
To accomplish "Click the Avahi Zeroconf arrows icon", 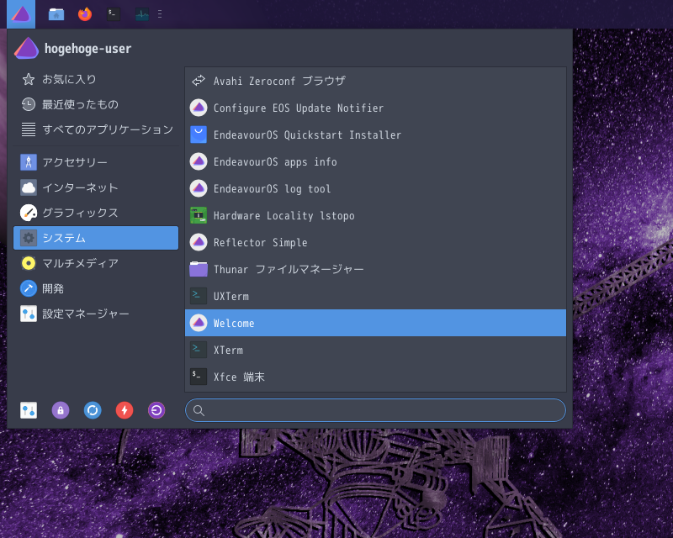I will 199,81.
